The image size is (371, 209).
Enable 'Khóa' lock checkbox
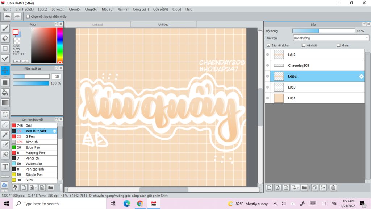(x=338, y=45)
